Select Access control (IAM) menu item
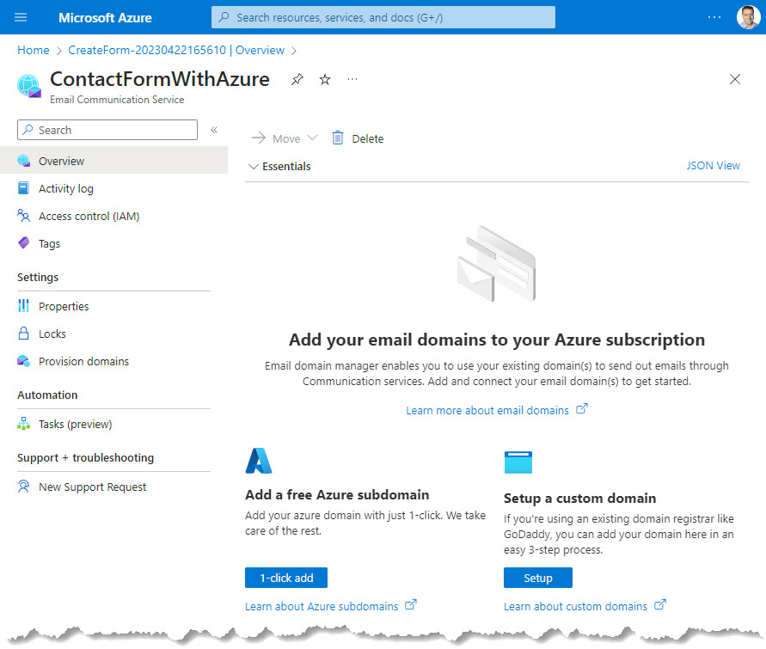The width and height of the screenshot is (766, 649). coord(89,216)
